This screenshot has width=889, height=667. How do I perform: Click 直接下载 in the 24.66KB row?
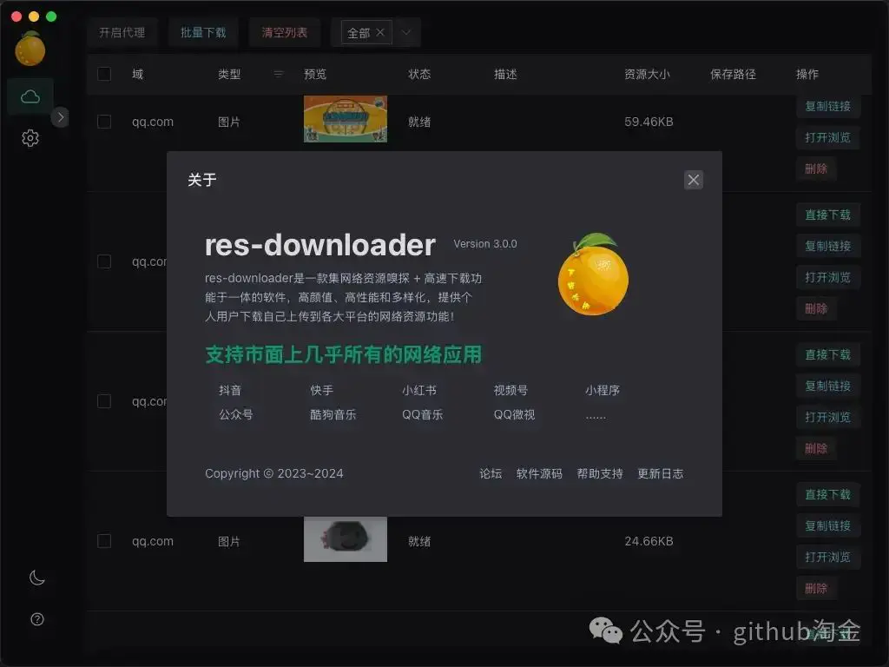point(827,494)
